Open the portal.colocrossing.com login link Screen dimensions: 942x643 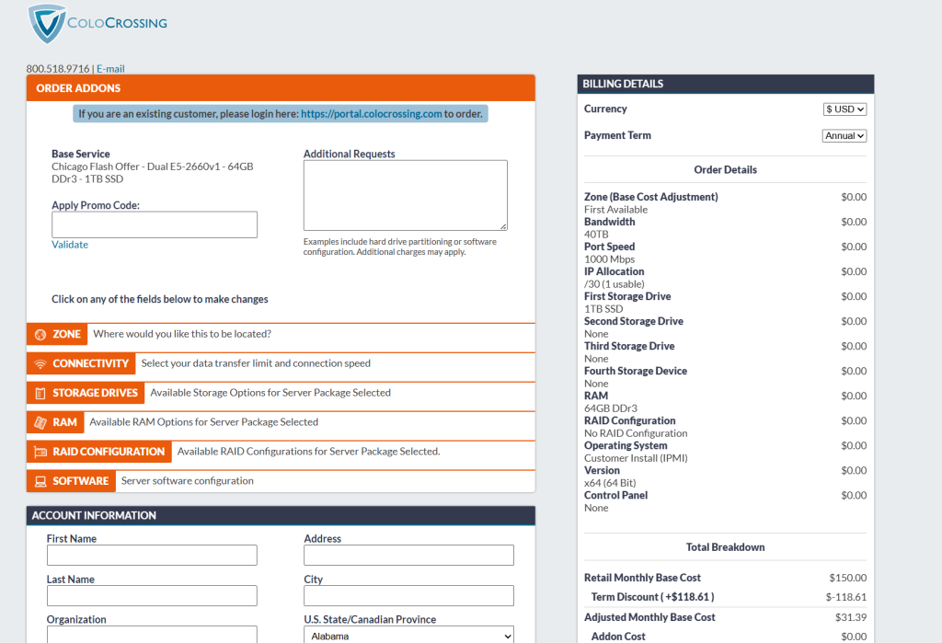pyautogui.click(x=371, y=114)
